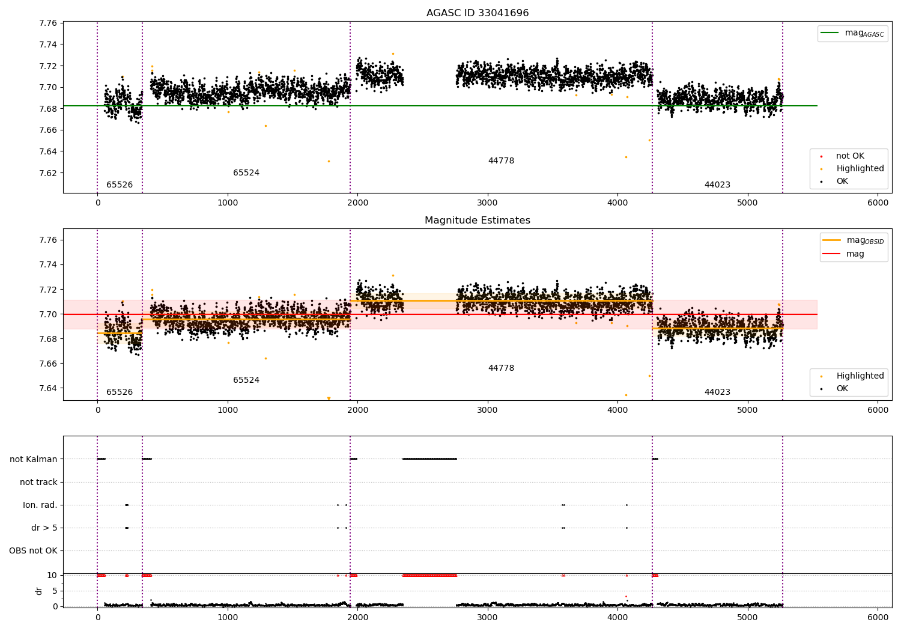Click x-axis tick 3000 in the bottom plot
The image size is (901, 631).
coord(488,618)
